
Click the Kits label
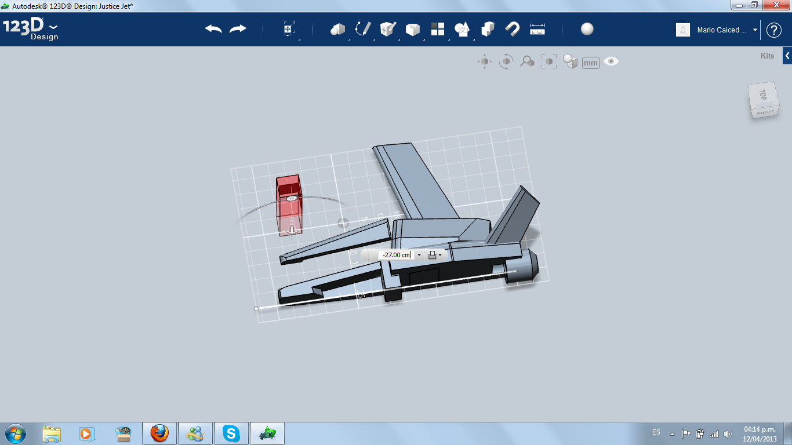pos(767,56)
